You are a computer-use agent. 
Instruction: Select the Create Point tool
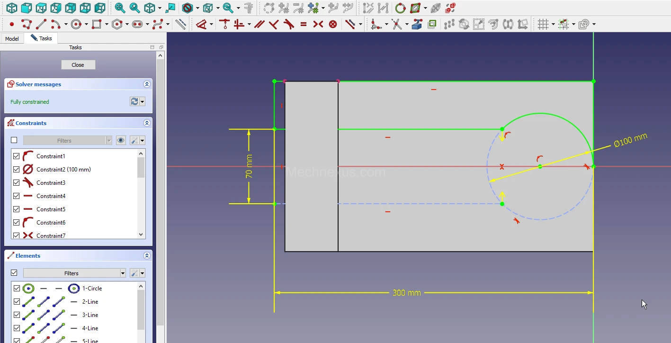click(11, 24)
